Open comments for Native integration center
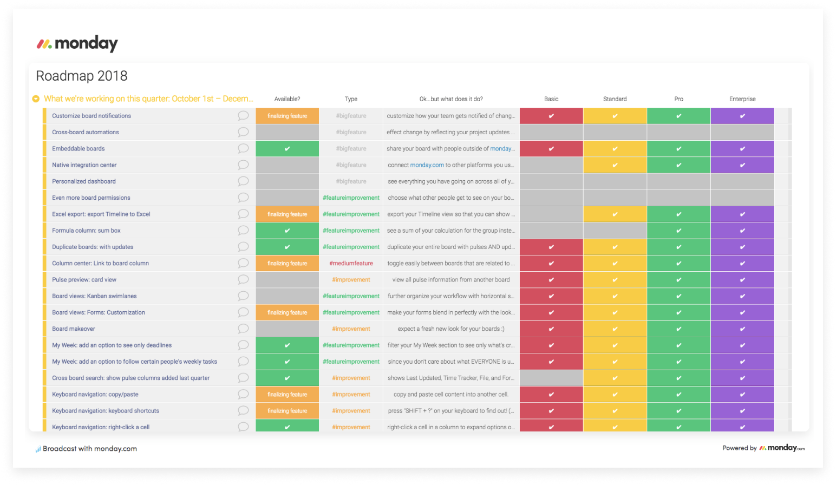This screenshot has width=836, height=485. (243, 165)
